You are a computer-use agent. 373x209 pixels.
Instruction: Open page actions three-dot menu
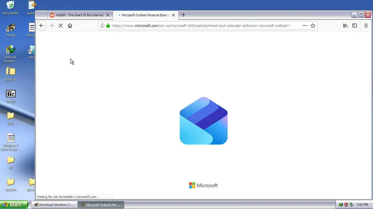click(305, 26)
